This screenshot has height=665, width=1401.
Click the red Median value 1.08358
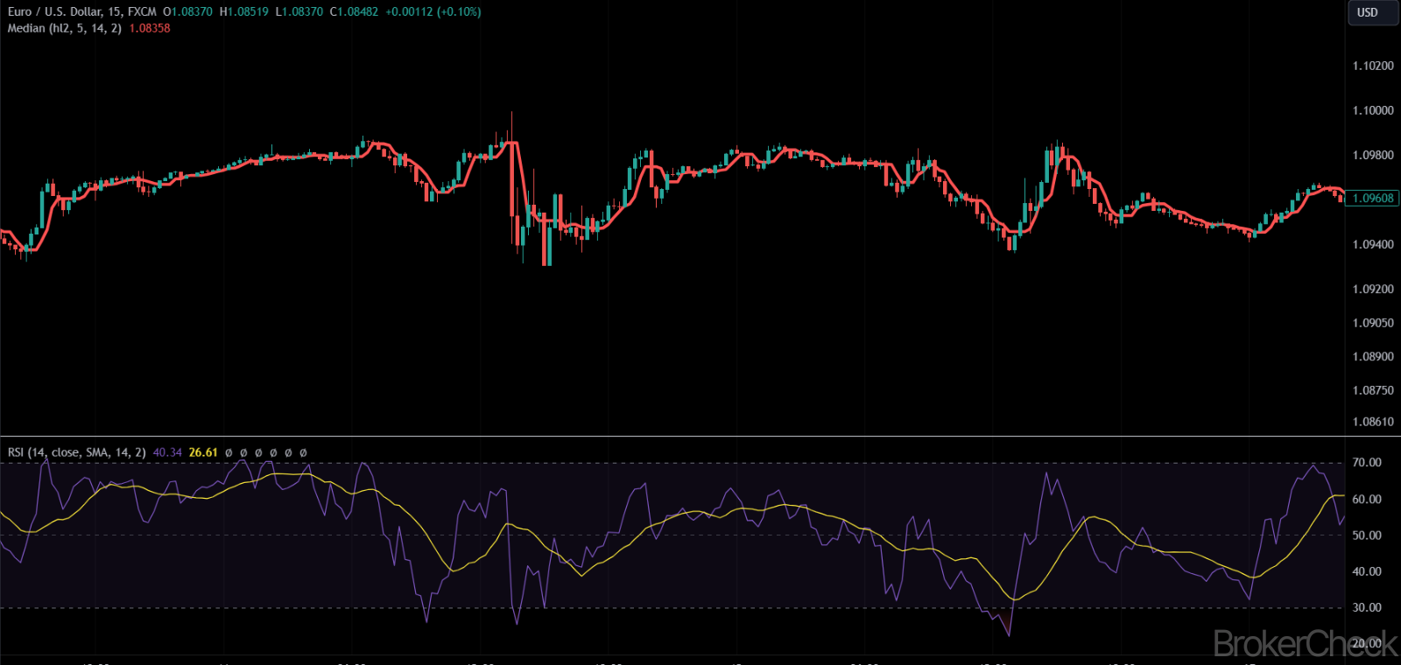[150, 28]
